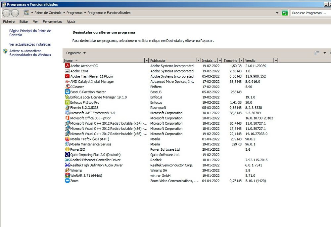Screen dimensions: 331x227
Task: Click the Forward navigation button
Action: tap(15, 13)
